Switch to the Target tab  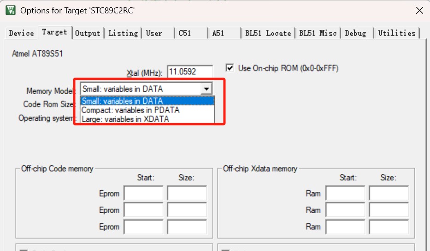click(x=54, y=32)
